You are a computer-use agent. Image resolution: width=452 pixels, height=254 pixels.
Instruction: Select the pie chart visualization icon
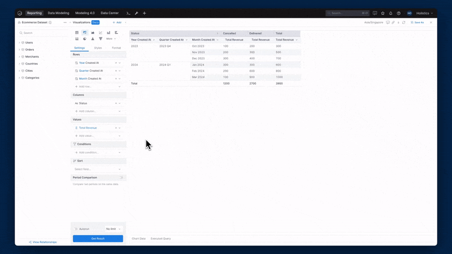point(85,39)
